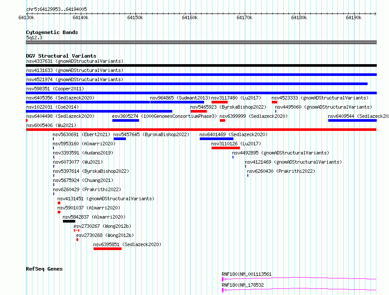The height and width of the screenshot is (295, 389).
Task: Click nsv4492895 gnomAD variant label
Action: pos(281,153)
